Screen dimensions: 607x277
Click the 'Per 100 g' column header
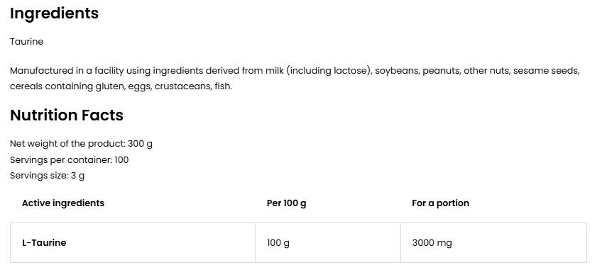tap(287, 203)
